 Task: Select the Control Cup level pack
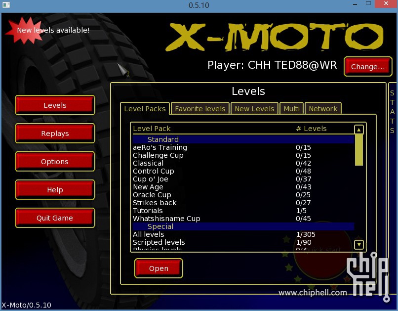pyautogui.click(x=243, y=171)
